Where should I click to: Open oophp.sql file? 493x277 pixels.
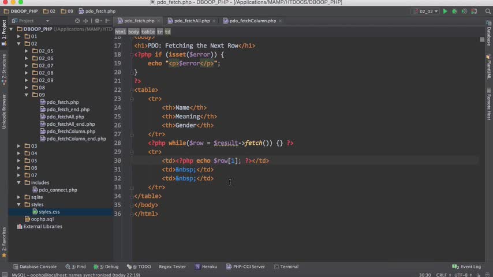pos(39,219)
